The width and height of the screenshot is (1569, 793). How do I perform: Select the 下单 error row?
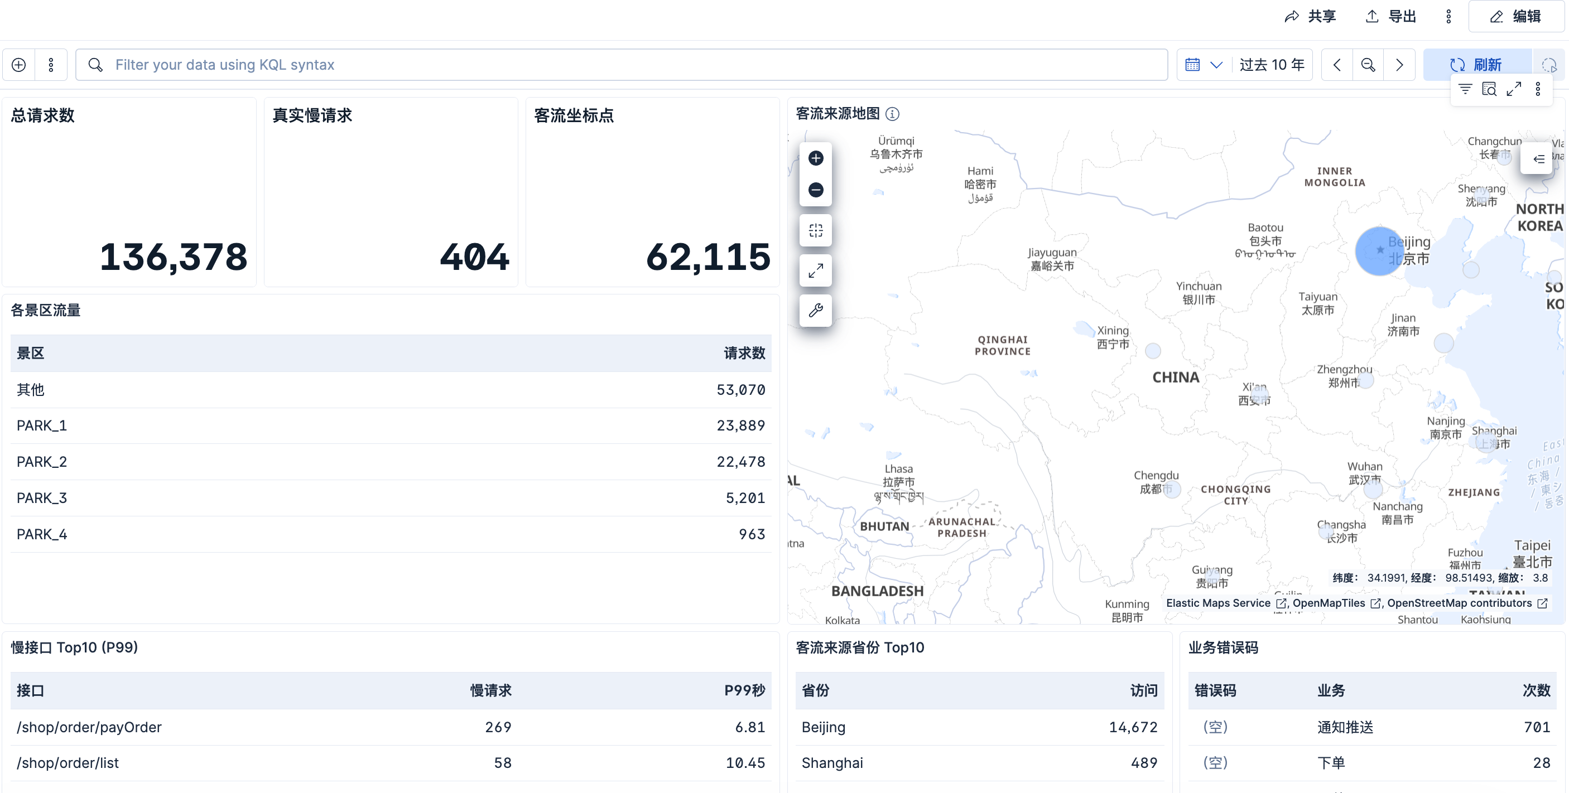pyautogui.click(x=1372, y=763)
